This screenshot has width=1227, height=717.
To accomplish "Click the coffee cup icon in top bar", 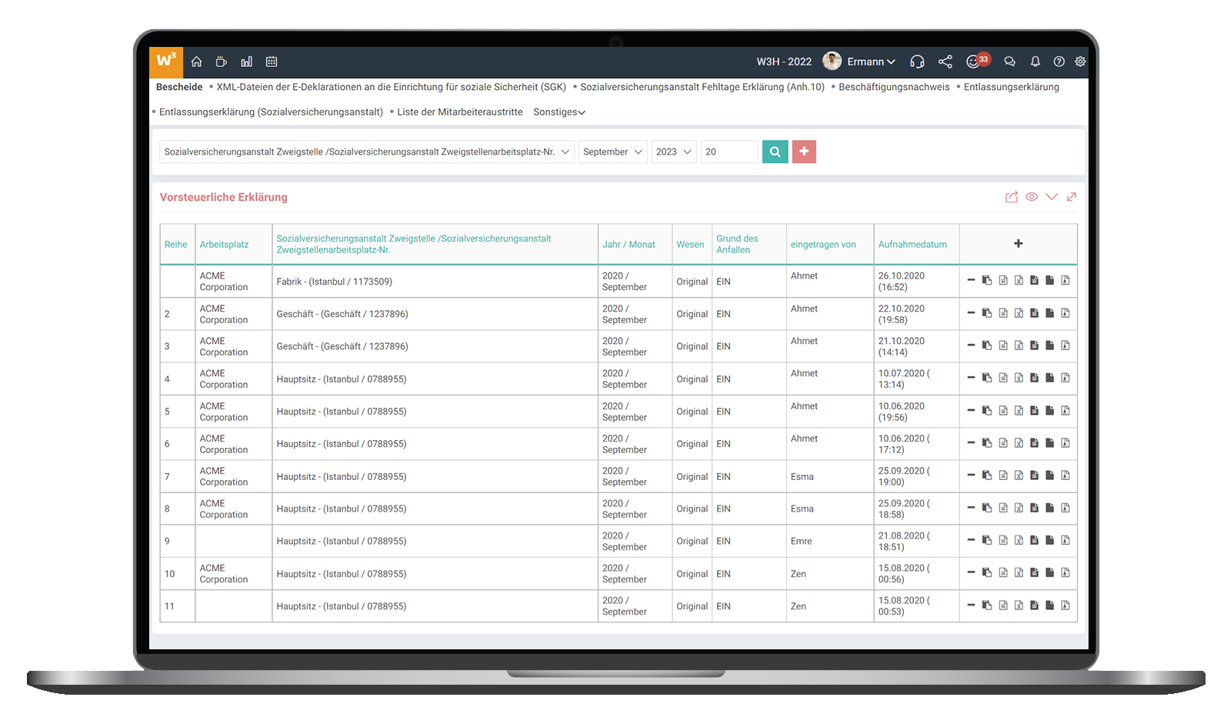I will (222, 62).
